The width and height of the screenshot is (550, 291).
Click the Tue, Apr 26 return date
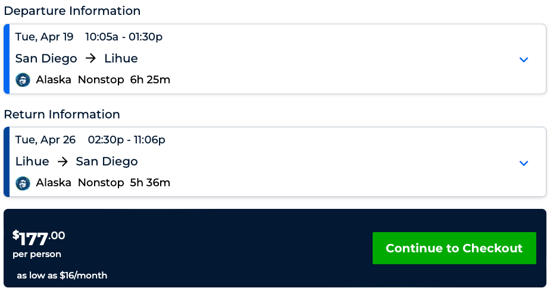pos(46,140)
